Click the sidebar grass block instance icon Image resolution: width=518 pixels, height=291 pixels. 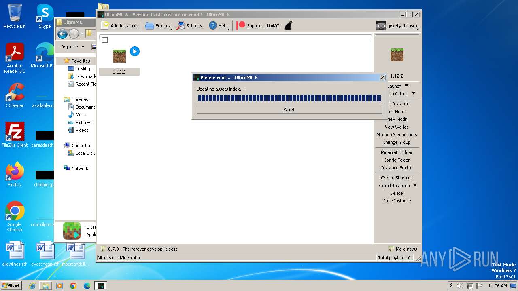[x=397, y=55]
